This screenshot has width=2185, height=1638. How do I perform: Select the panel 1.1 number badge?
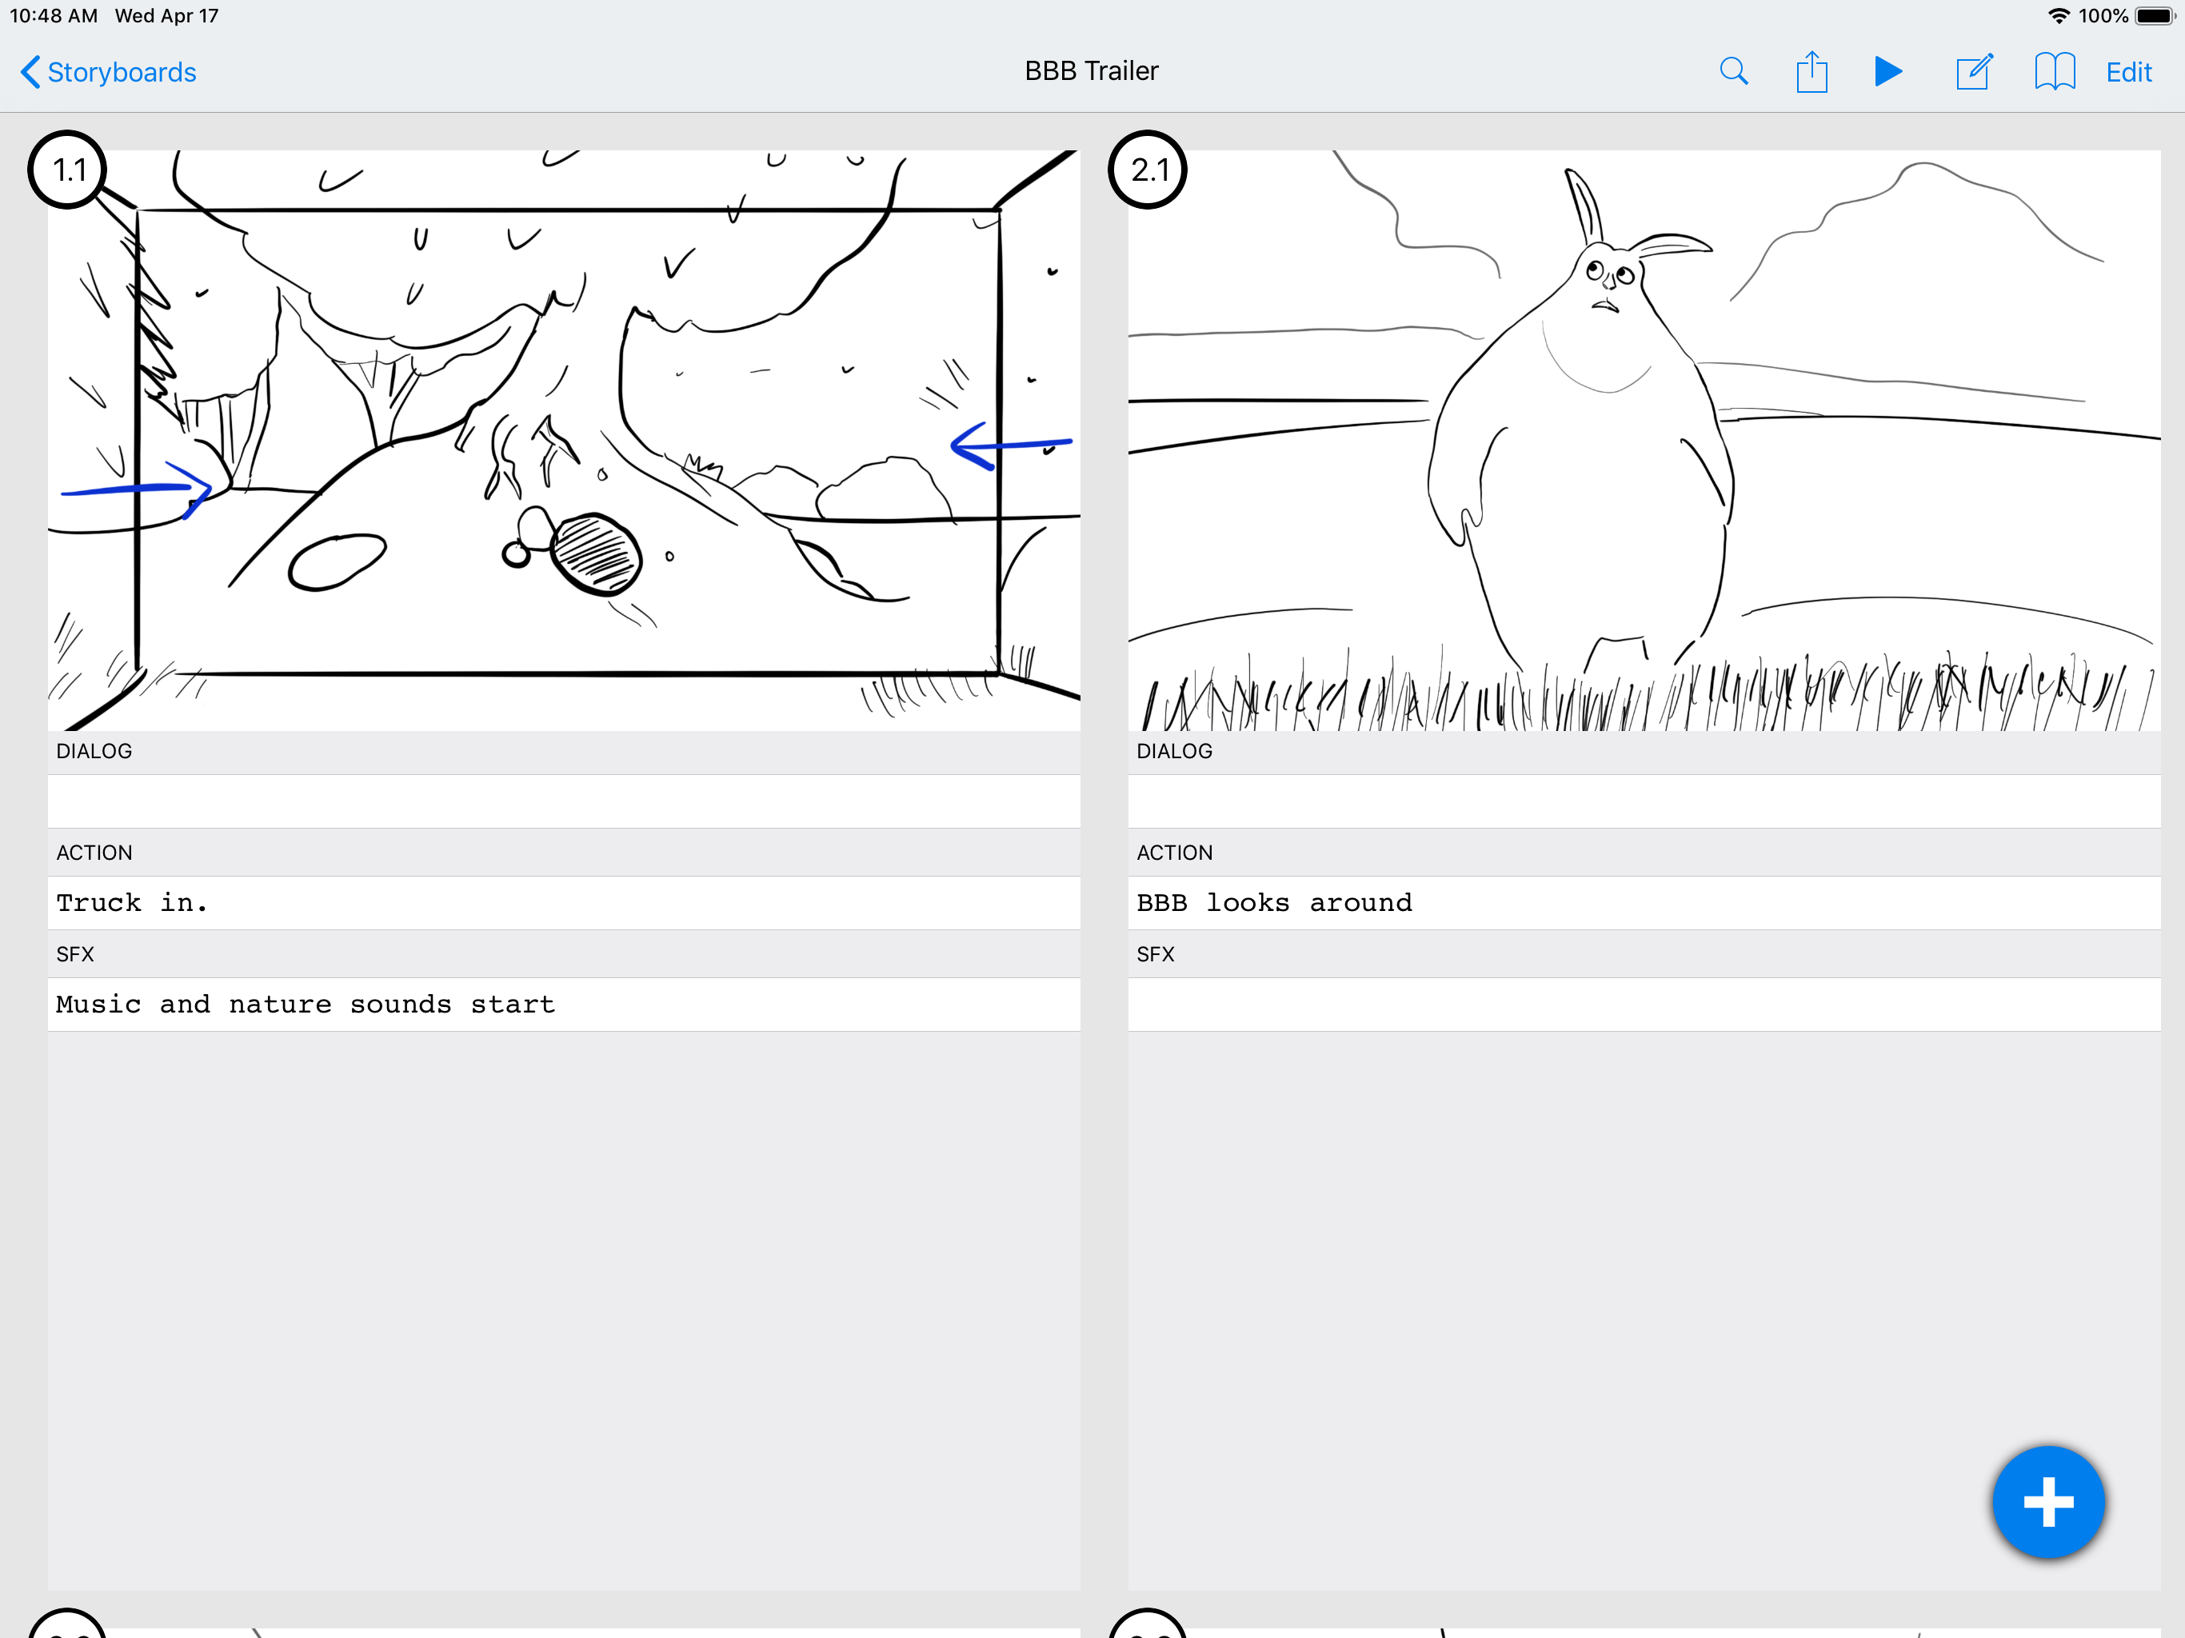(67, 170)
